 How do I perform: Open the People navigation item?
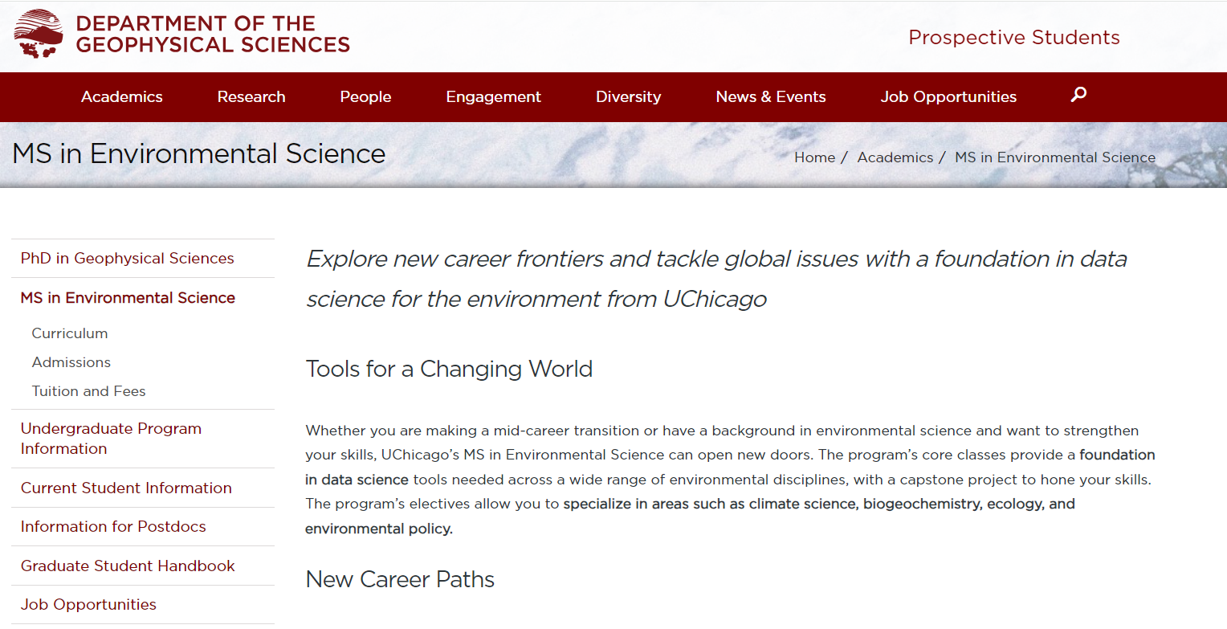tap(365, 97)
